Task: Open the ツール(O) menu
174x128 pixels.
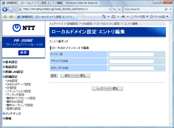Action: (x=159, y=17)
